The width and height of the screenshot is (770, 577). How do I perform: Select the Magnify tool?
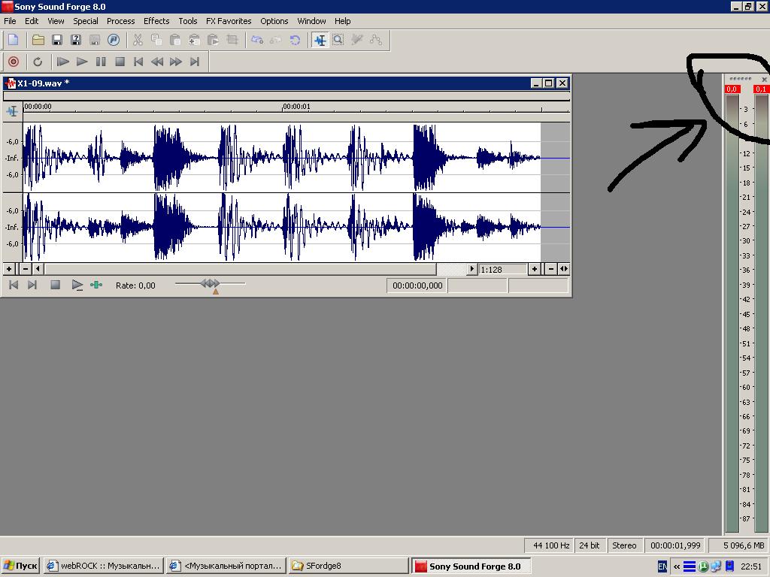coord(338,41)
